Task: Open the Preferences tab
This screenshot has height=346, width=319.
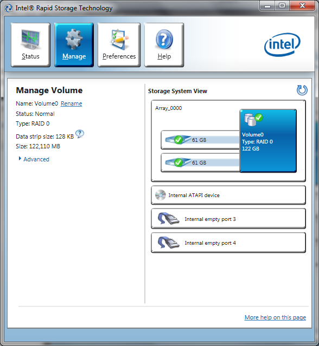Action: point(119,44)
